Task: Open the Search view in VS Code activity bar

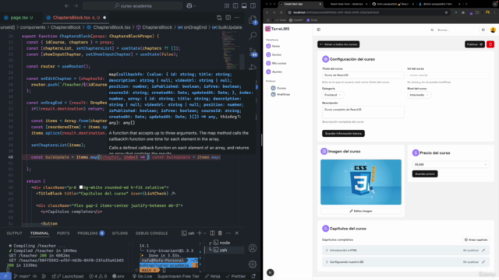Action: [253, 36]
